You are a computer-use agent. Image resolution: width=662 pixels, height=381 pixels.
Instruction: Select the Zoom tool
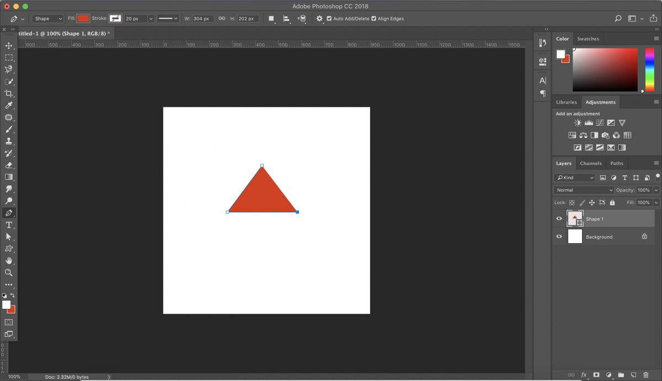[9, 272]
